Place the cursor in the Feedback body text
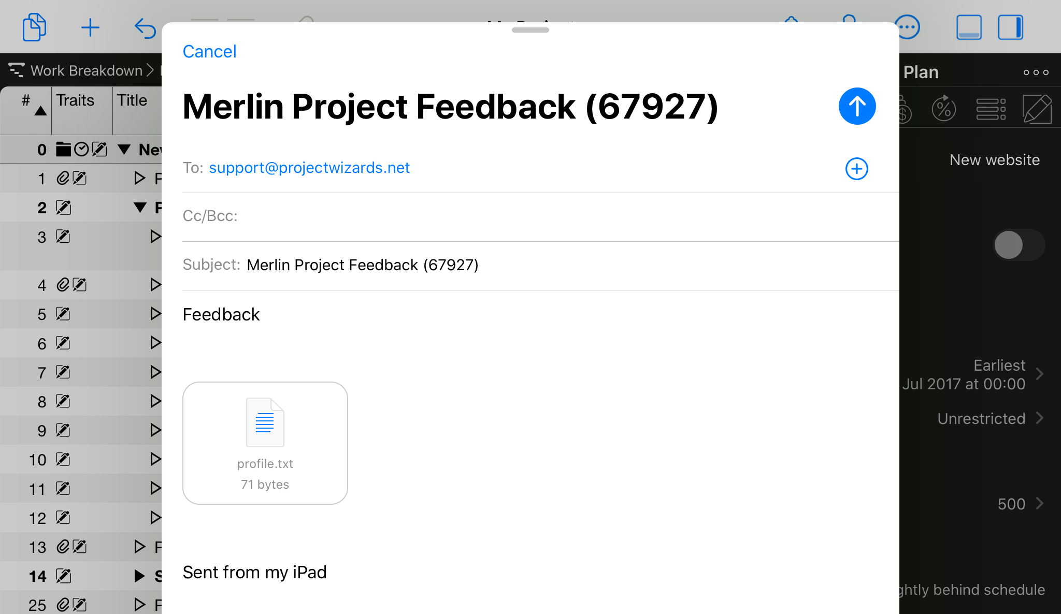This screenshot has height=614, width=1061. coord(221,314)
